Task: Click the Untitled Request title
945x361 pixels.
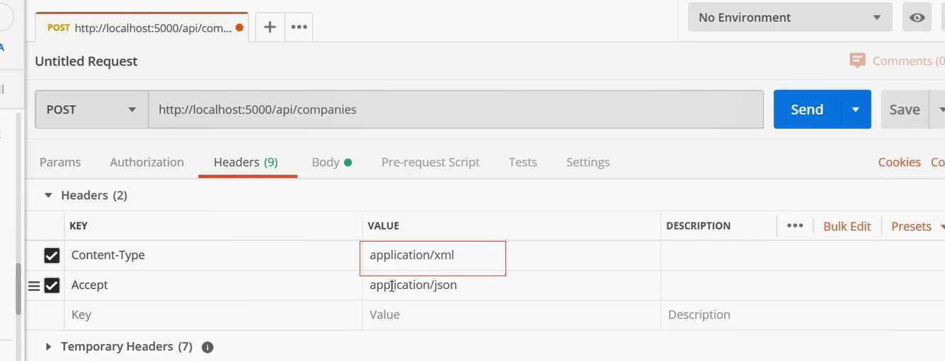Action: pos(86,61)
